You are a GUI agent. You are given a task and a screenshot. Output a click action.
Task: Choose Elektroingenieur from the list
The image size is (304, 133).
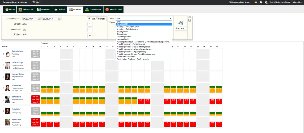click(144, 37)
